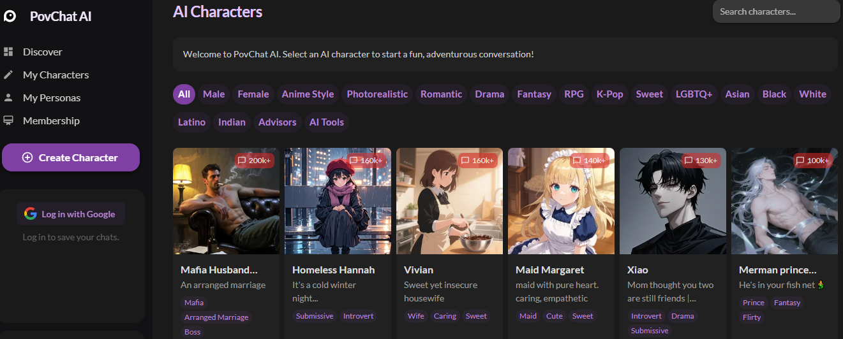Click the plus icon on Create Character
Image resolution: width=843 pixels, height=339 pixels.
coord(27,157)
